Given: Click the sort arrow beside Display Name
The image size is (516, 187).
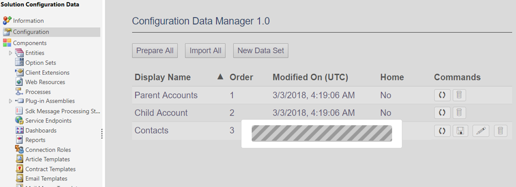Looking at the screenshot, I should point(221,77).
